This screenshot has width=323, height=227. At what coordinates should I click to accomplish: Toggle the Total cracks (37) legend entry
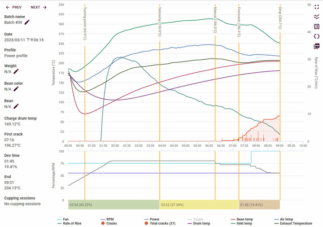(x=160, y=223)
